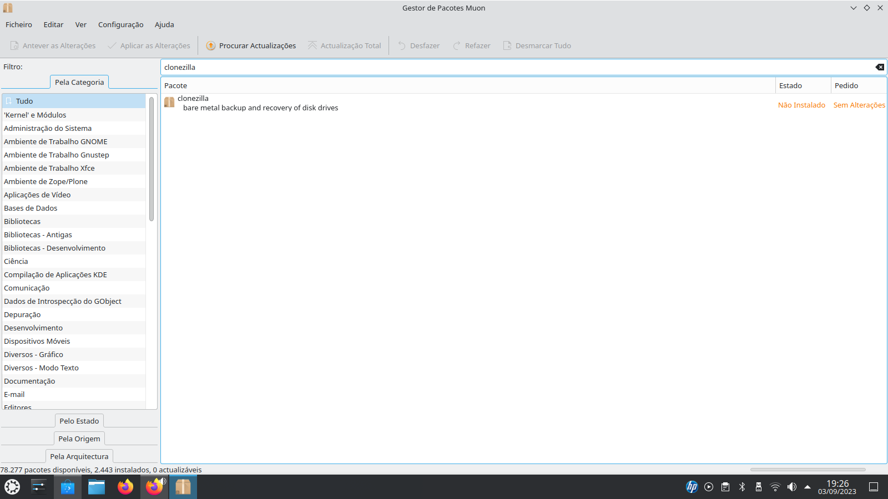Viewport: 888px width, 499px height.
Task: Switch to the Pela Origem tab
Action: [x=79, y=439]
